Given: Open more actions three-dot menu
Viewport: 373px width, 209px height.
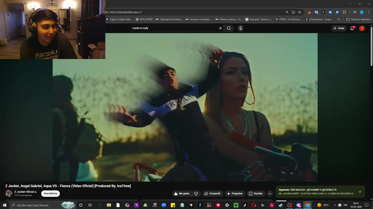Looking at the screenshot, I should [270, 194].
